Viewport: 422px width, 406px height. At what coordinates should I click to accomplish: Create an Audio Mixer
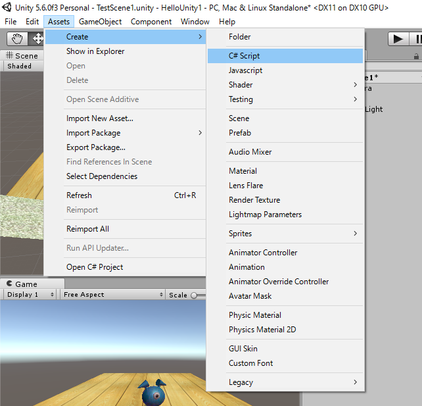pyautogui.click(x=285, y=152)
